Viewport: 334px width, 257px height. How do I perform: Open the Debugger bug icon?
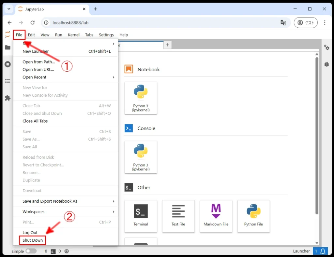point(326,64)
